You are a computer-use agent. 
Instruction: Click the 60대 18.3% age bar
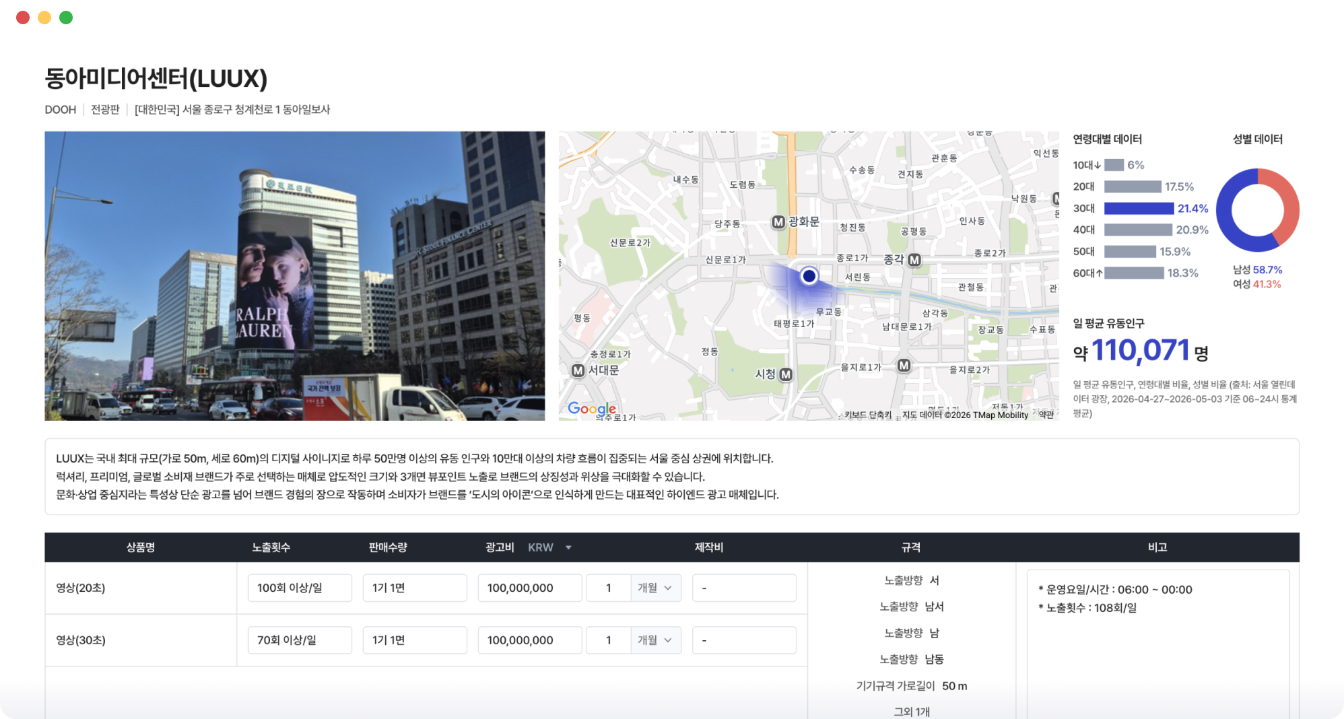point(1135,273)
